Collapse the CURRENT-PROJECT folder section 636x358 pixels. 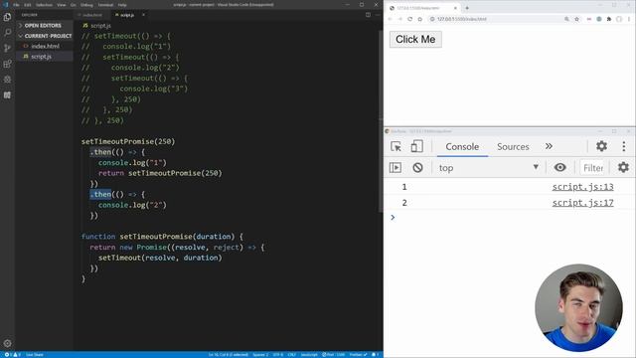45,36
